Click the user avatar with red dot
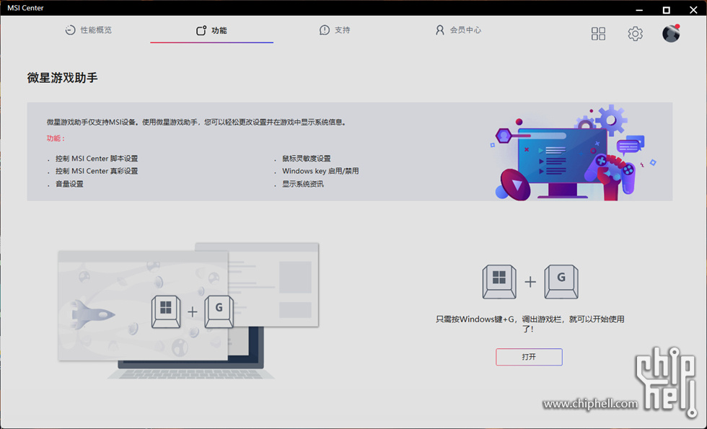The width and height of the screenshot is (707, 429). (x=671, y=33)
